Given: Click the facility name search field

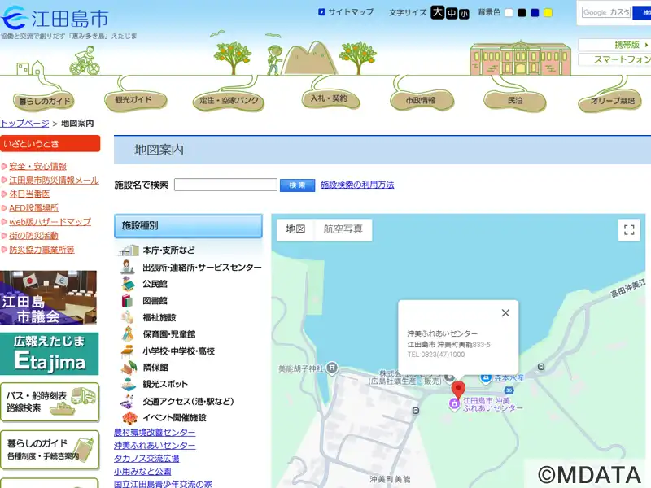Looking at the screenshot, I should tap(225, 185).
